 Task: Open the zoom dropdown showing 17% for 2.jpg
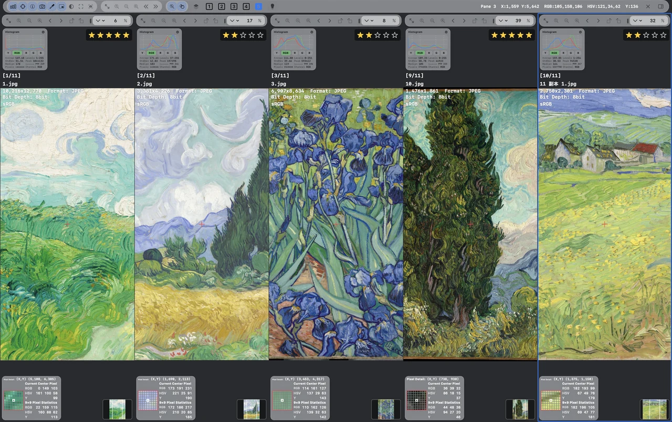(x=233, y=20)
